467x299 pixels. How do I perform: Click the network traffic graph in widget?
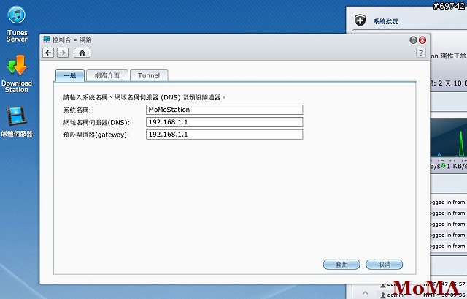click(449, 138)
